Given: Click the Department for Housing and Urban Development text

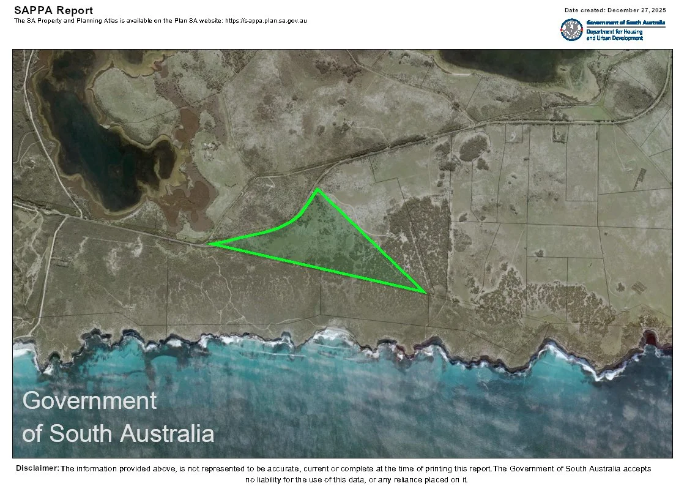Looking at the screenshot, I should pyautogui.click(x=614, y=35).
